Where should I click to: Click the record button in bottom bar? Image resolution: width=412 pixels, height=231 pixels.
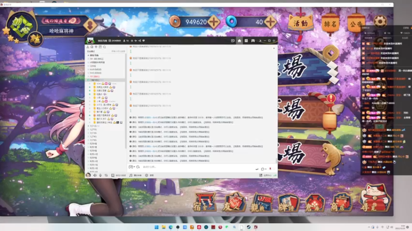(x=149, y=175)
